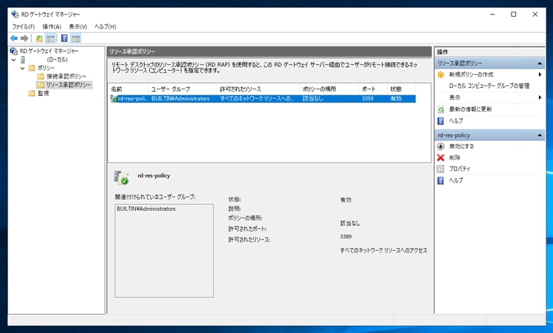Sort by the 状態 column header

(x=402, y=89)
